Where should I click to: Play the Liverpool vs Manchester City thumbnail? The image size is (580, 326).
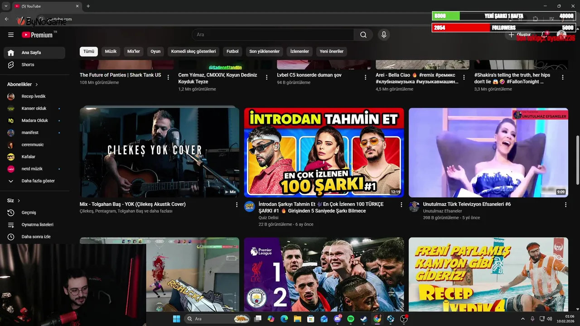pos(324,275)
